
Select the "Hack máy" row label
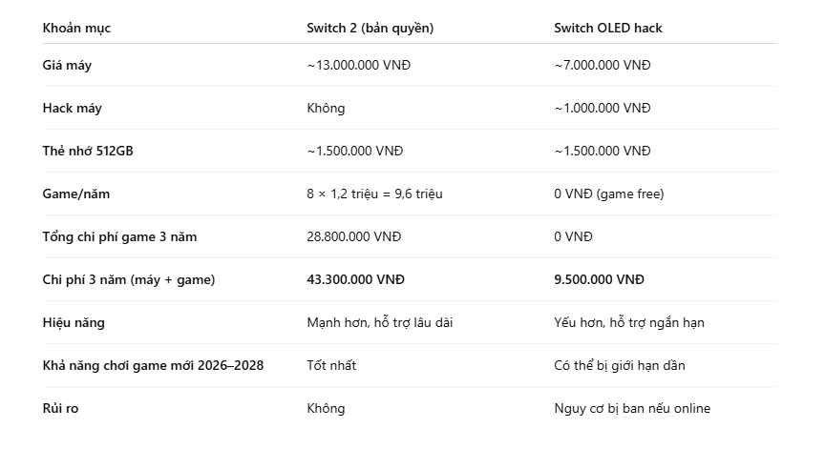[x=72, y=108]
